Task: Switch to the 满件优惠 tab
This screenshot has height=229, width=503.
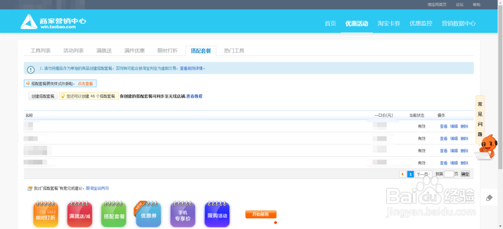Action: [x=134, y=51]
